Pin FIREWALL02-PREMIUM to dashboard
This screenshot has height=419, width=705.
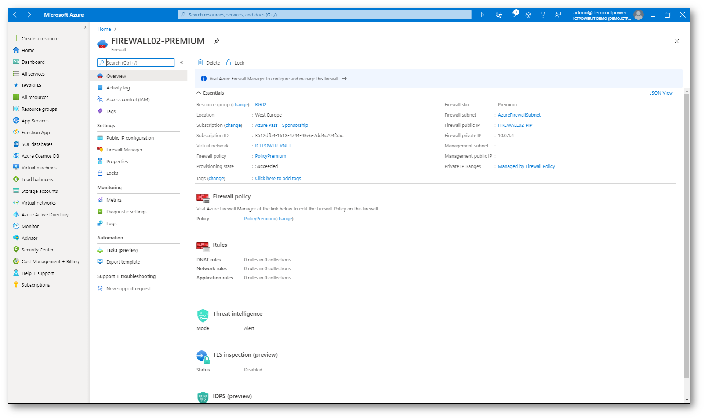click(217, 41)
